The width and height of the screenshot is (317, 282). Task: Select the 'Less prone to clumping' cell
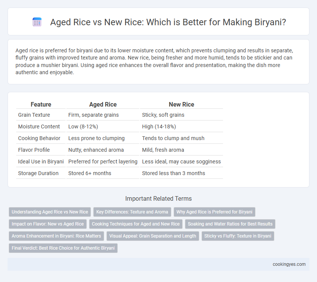coord(96,138)
